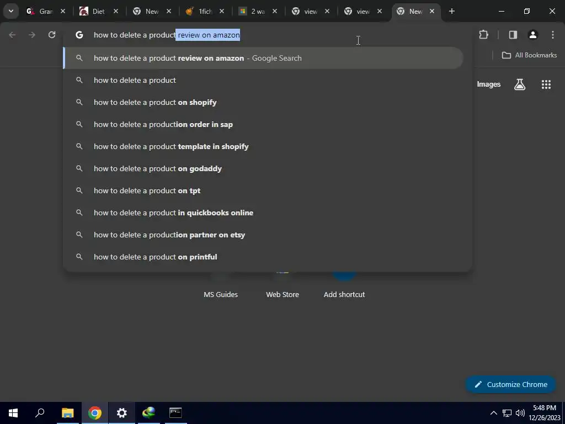This screenshot has height=424, width=565.
Task: Open Windows taskbar search
Action: coord(40,413)
